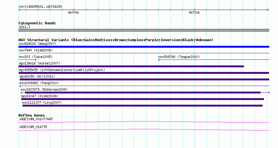Open dgv4585e59 1000GenomesConsortiumPilotProject label
Image resolution: width=278 pixels, height=148 pixels.
tap(62, 70)
